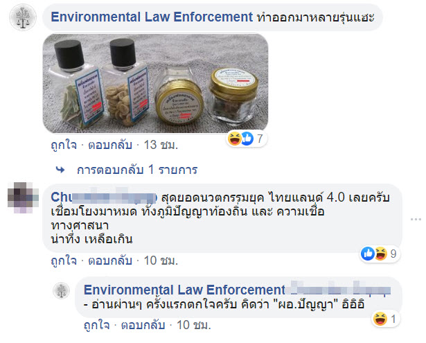Open the Environmental Law Enforcement name link in the reply
Viewport: 426px width, 343px height.
pyautogui.click(x=184, y=290)
